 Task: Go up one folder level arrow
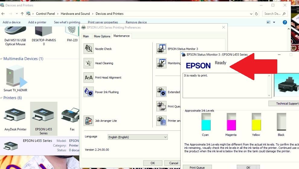22,14
